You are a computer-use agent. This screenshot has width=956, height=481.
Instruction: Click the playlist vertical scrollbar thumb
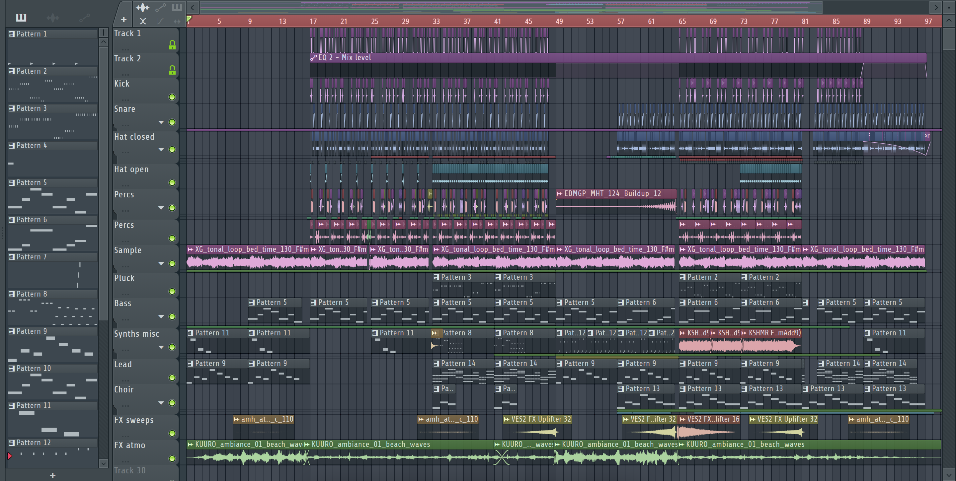[949, 38]
